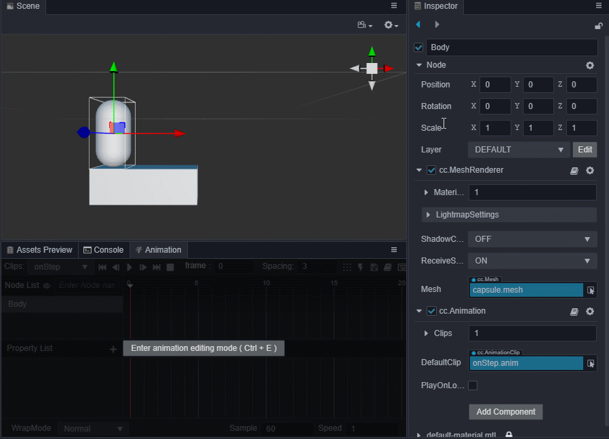Click the capsule.mesh asset field
Image resolution: width=609 pixels, height=439 pixels.
click(526, 290)
